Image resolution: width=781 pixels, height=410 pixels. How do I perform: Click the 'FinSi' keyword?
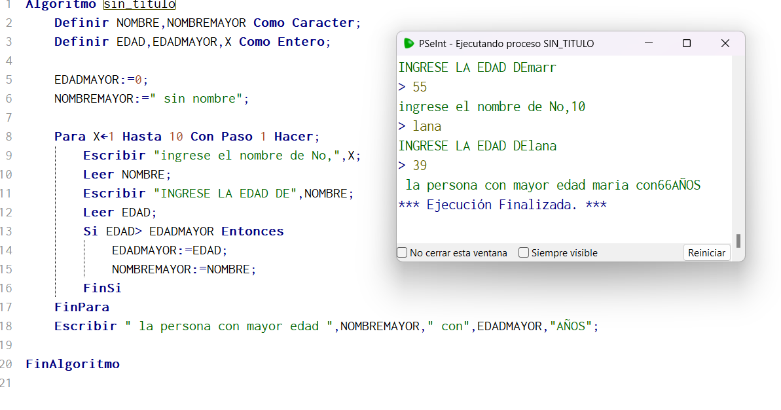[x=102, y=288]
